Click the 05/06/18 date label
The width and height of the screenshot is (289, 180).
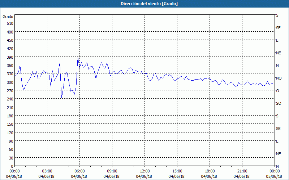pos(274,176)
